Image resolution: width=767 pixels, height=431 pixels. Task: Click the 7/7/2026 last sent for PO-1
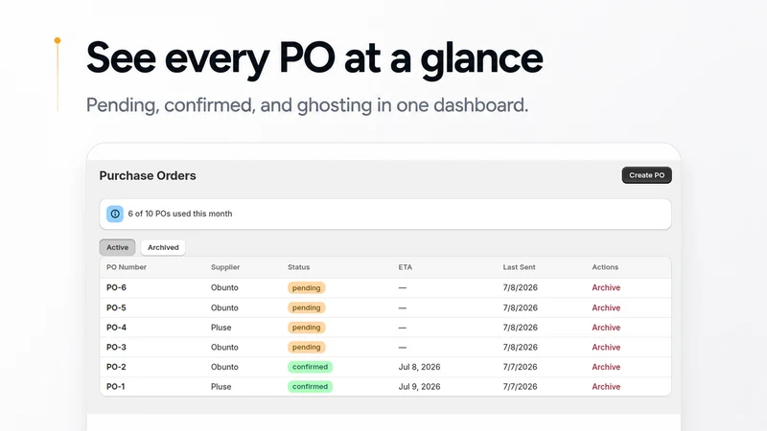[520, 387]
